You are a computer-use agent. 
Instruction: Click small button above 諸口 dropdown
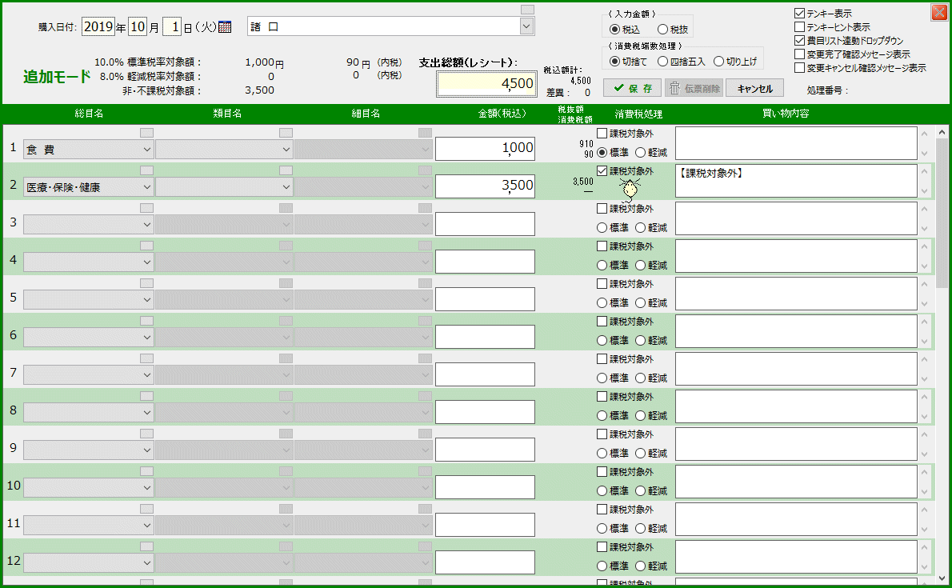[x=528, y=10]
